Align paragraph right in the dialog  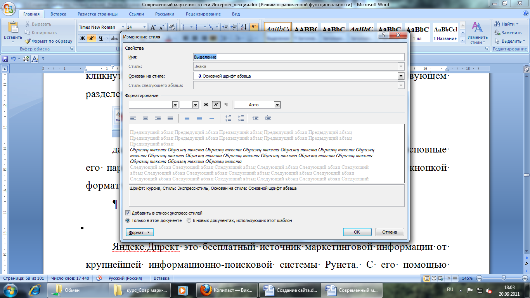[158, 118]
